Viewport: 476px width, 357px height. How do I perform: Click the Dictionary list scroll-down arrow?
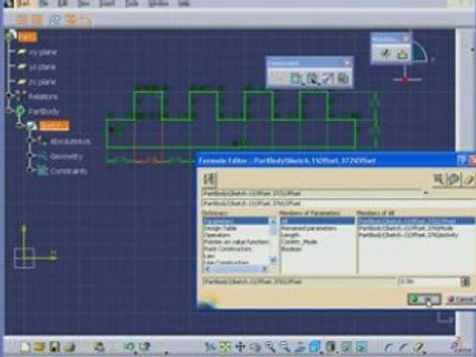click(273, 261)
